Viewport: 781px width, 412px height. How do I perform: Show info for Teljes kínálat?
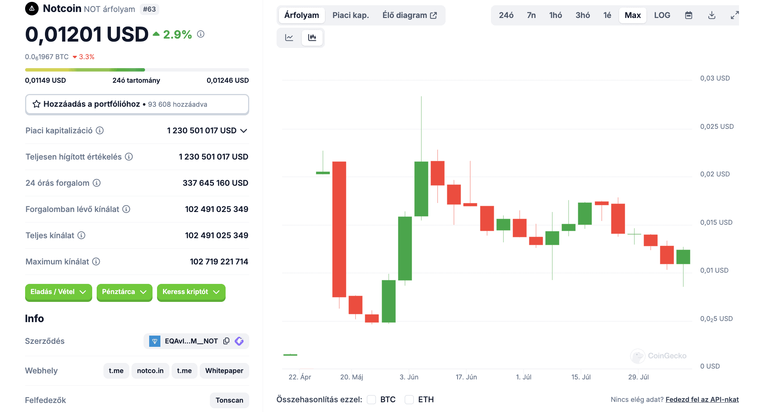(81, 235)
